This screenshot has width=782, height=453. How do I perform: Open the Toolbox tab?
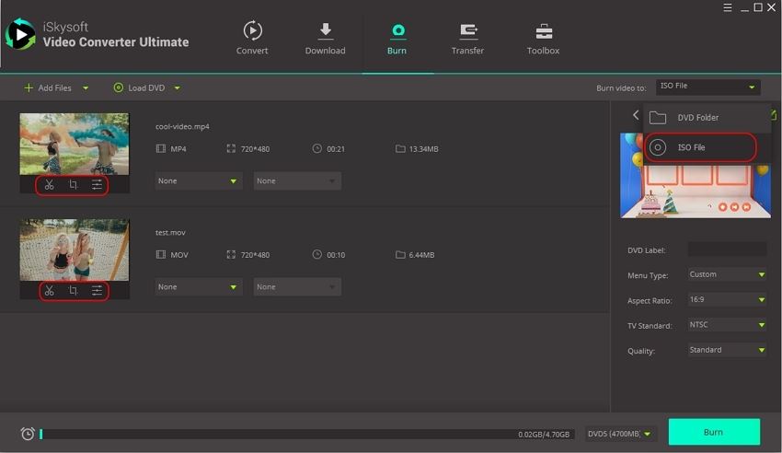pyautogui.click(x=543, y=38)
